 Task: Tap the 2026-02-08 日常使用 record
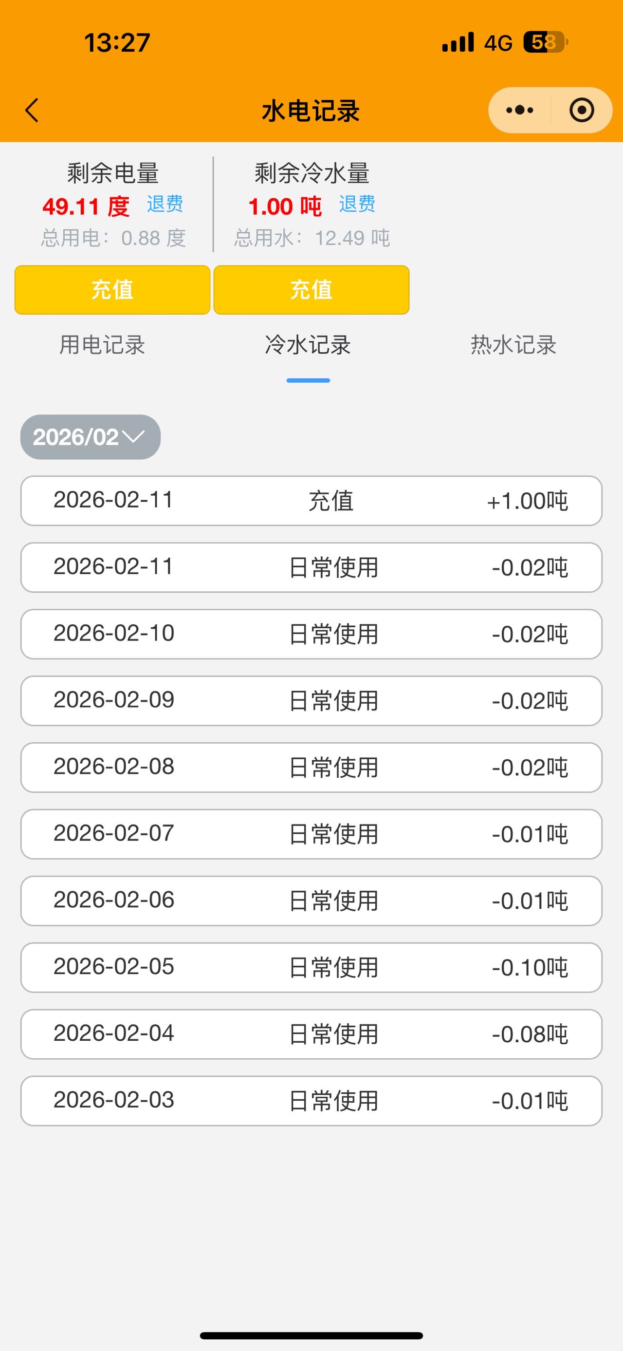311,767
